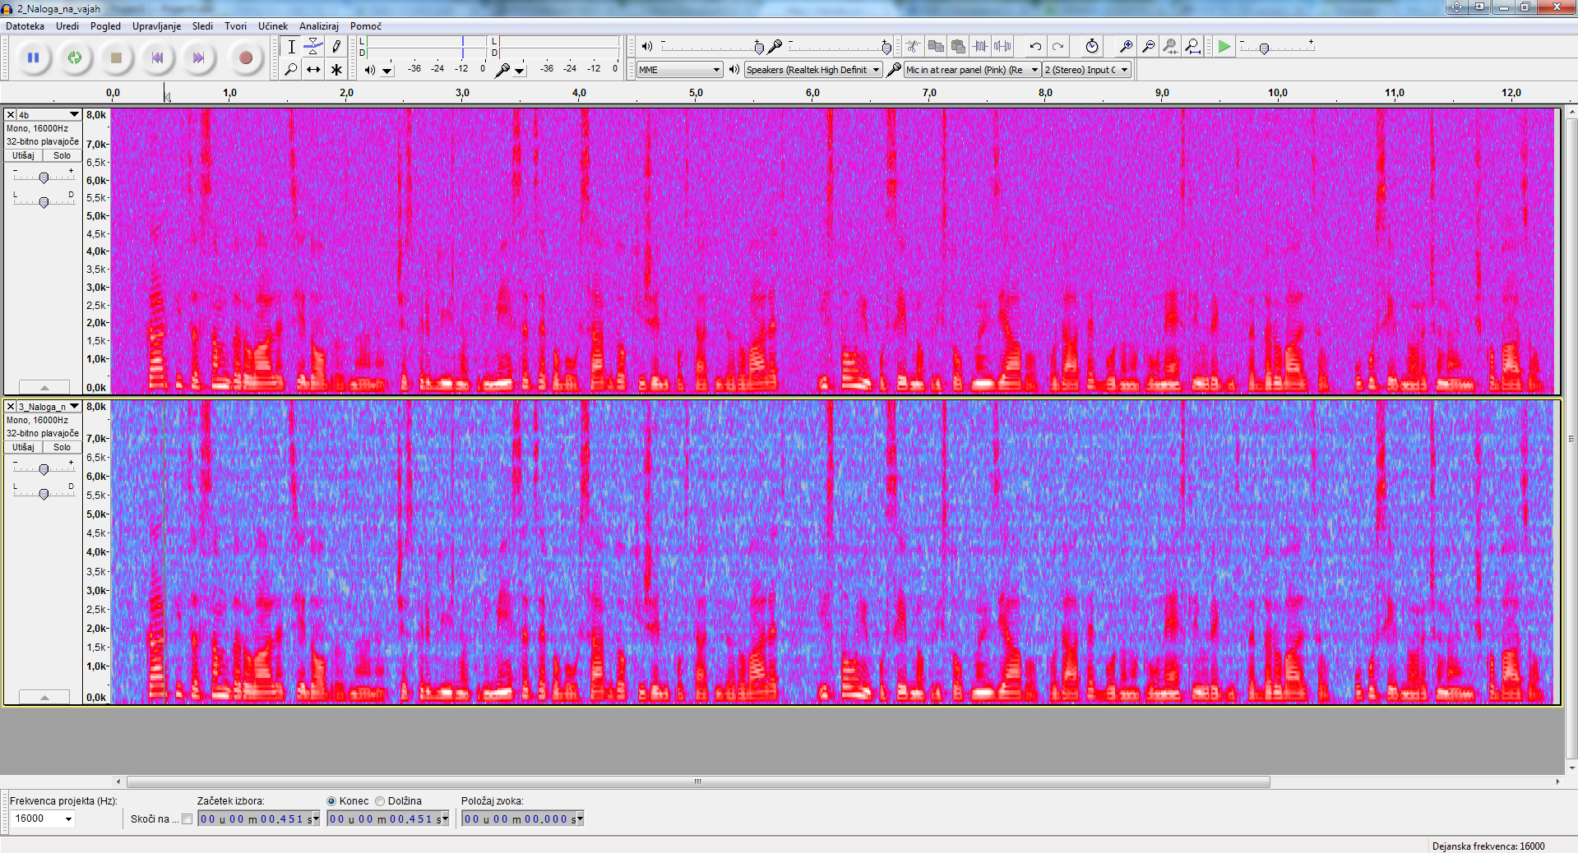Click the Fit Project zoom icon

(1192, 47)
